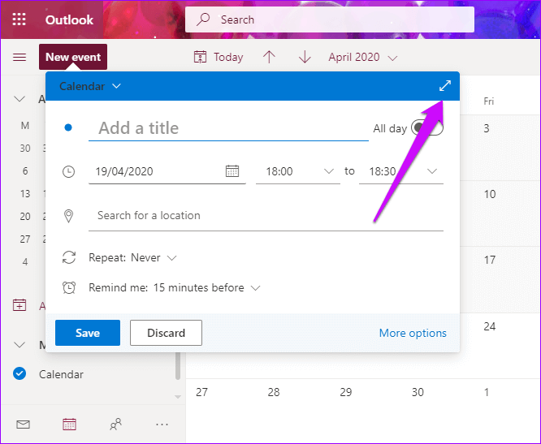
Task: Switch to Mail module
Action: point(23,425)
